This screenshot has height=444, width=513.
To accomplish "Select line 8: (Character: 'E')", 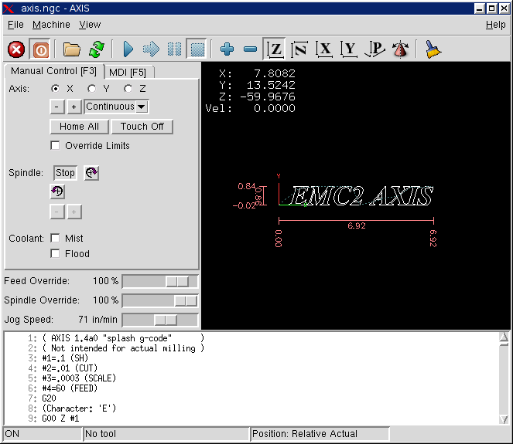I will [79, 408].
